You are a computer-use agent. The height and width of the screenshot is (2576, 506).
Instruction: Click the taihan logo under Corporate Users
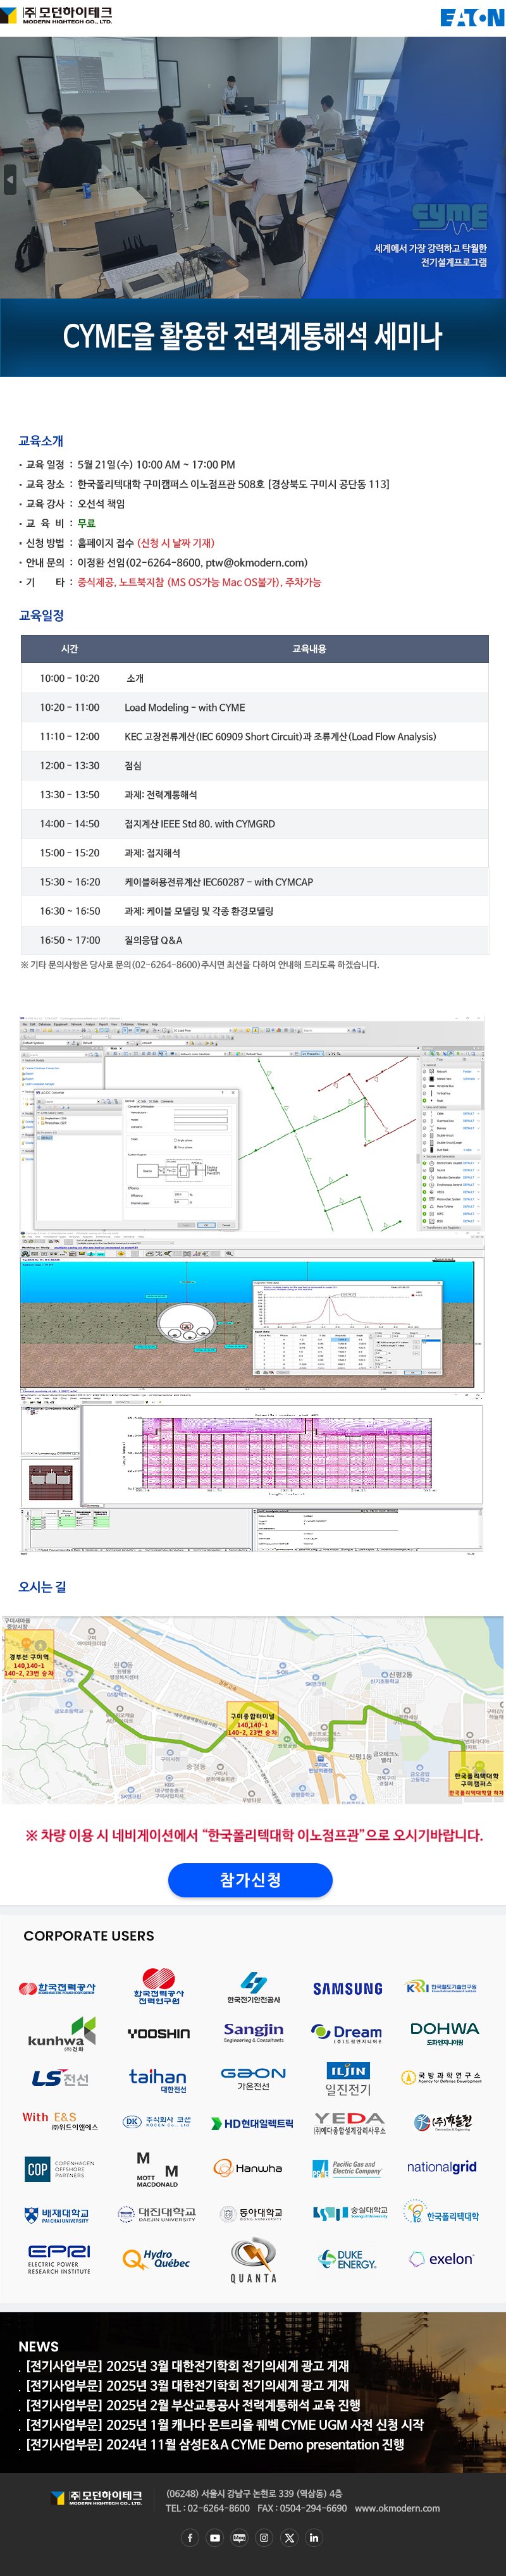[157, 2080]
